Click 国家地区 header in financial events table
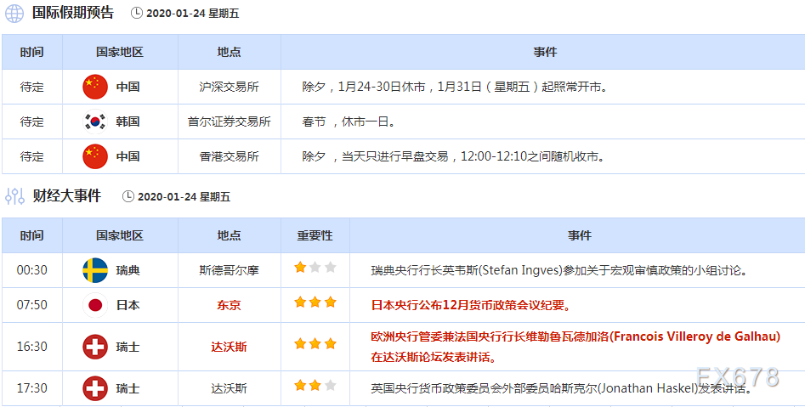 [120, 235]
